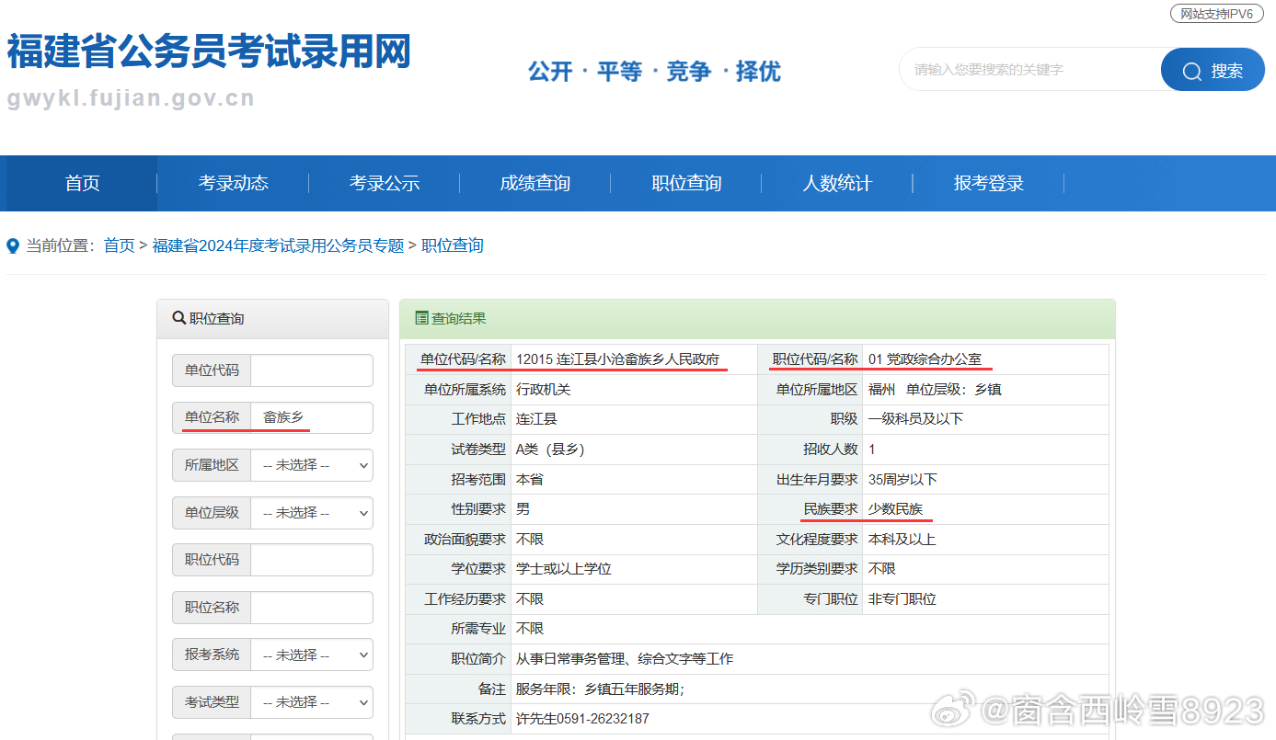Viewport: 1276px width, 740px height.
Task: Open the 考录动态 menu item
Action: pyautogui.click(x=233, y=183)
